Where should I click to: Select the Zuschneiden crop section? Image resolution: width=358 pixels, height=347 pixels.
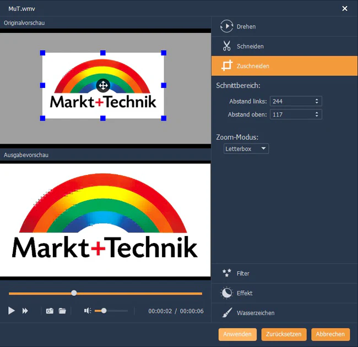click(285, 66)
